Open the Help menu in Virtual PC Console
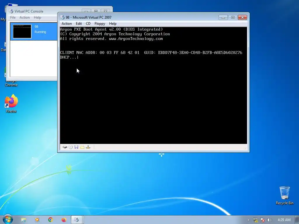This screenshot has width=299, height=224. point(37,17)
